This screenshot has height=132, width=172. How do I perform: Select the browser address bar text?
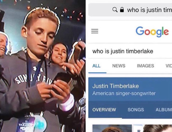click(x=150, y=10)
